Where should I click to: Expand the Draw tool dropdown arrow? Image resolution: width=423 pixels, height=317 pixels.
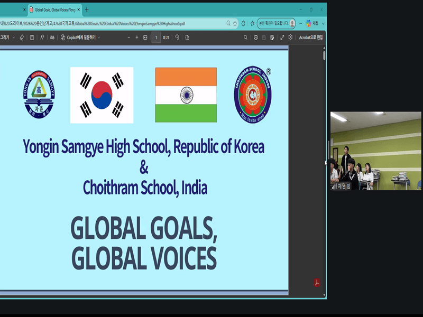(x=14, y=38)
